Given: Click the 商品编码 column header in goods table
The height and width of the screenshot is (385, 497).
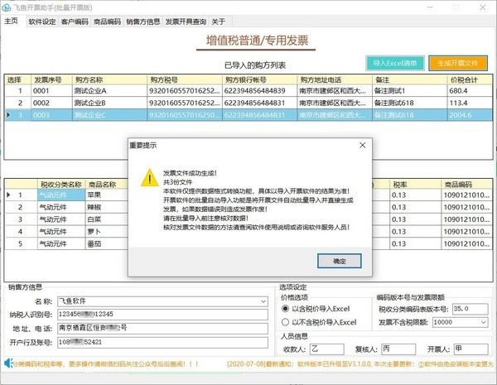Looking at the screenshot, I should [466, 185].
